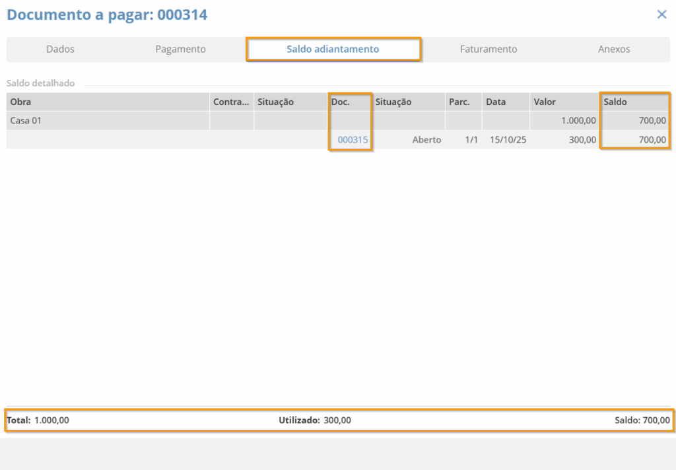Viewport: 676px width, 470px height.
Task: Click the Aberto status cell
Action: point(426,140)
